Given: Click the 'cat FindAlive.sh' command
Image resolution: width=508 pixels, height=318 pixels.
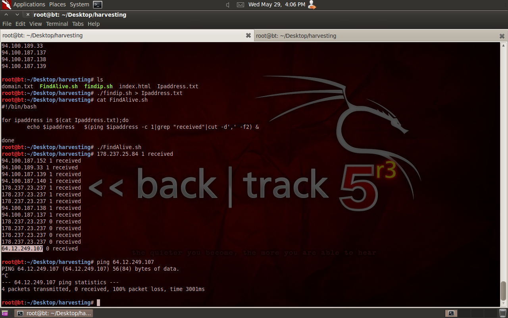Looking at the screenshot, I should pyautogui.click(x=122, y=100).
